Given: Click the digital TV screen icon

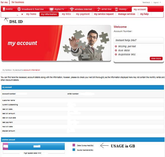Looking at the screenshot, I should pos(51,9).
